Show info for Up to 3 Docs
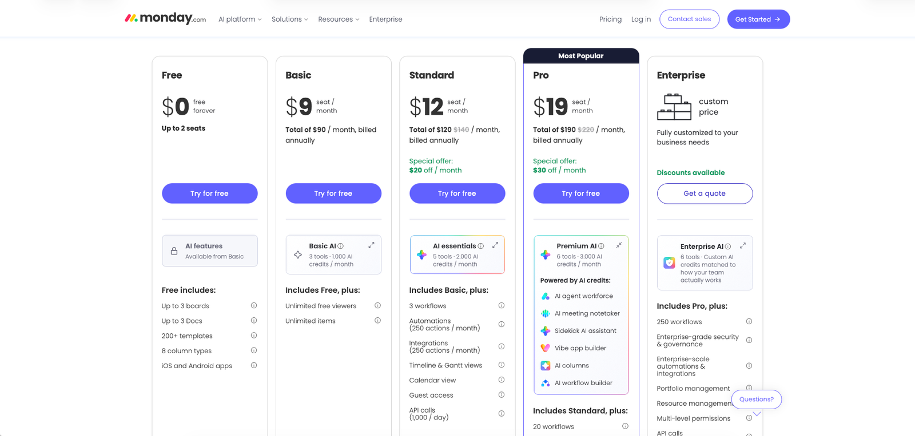Screen dimensions: 915x436 pyautogui.click(x=254, y=320)
